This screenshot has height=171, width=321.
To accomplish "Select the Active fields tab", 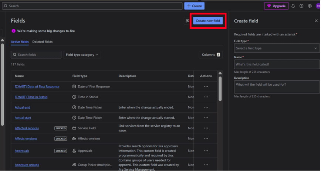I will (x=20, y=42).
